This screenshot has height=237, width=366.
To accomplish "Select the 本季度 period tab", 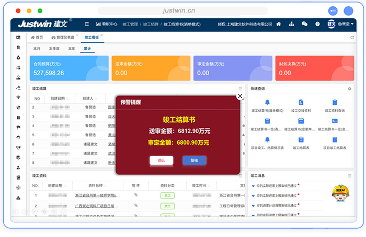I will click(x=54, y=48).
